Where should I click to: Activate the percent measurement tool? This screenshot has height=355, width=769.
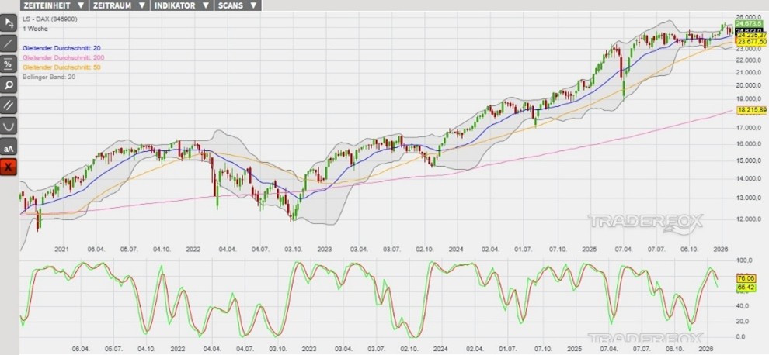pos(9,64)
